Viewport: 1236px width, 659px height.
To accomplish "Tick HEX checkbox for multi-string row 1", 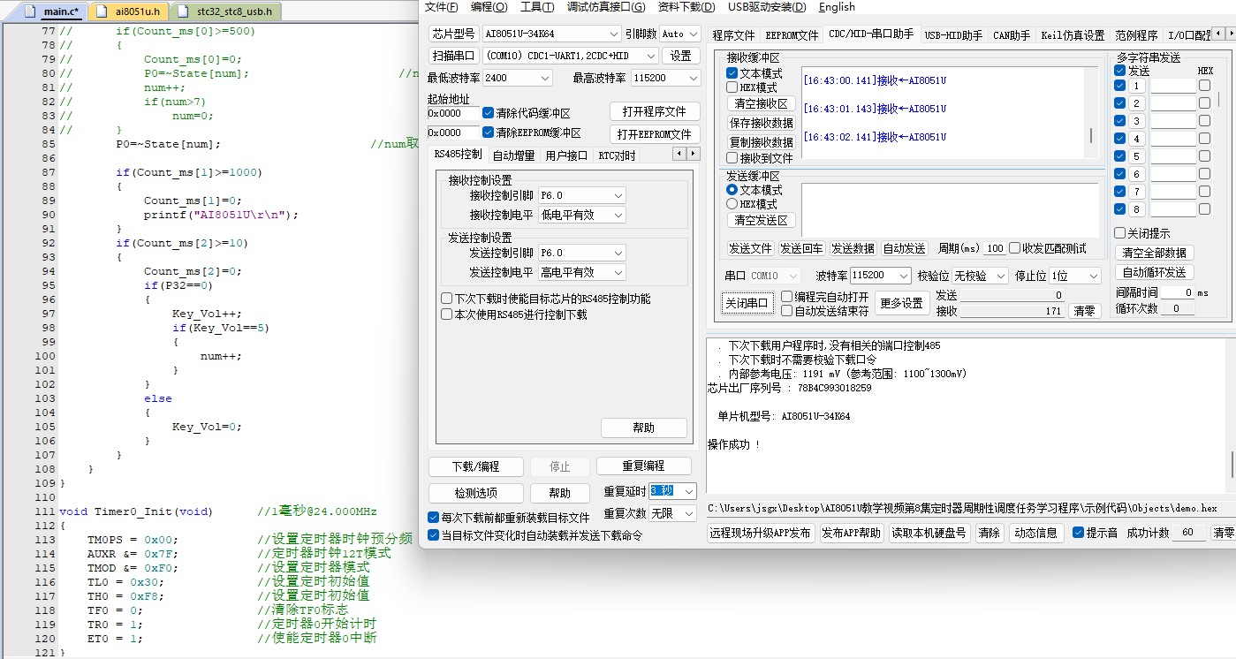I will pos(1204,86).
